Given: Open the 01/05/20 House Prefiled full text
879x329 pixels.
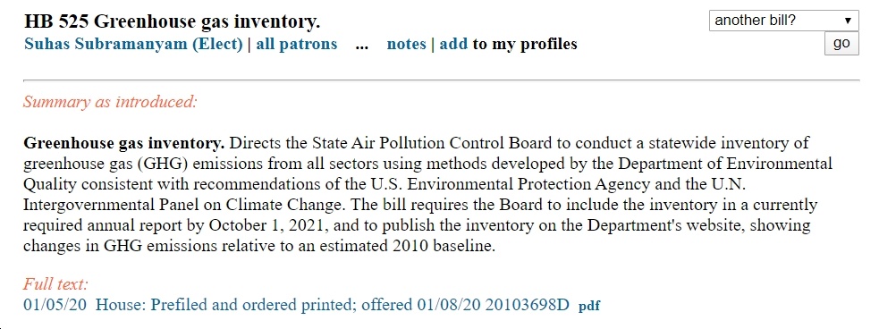Looking at the screenshot, I should [296, 305].
